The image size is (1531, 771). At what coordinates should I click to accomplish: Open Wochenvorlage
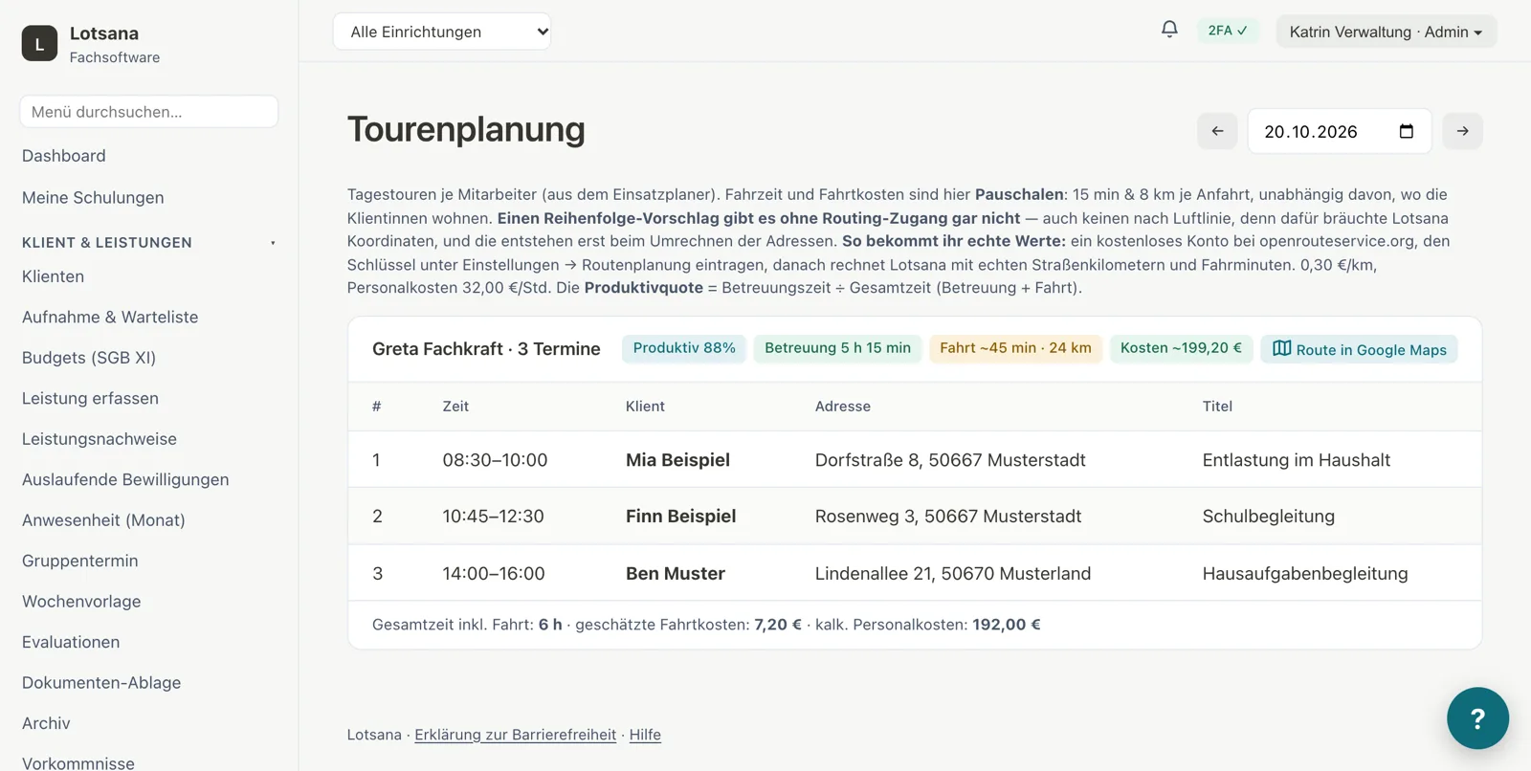(x=81, y=602)
